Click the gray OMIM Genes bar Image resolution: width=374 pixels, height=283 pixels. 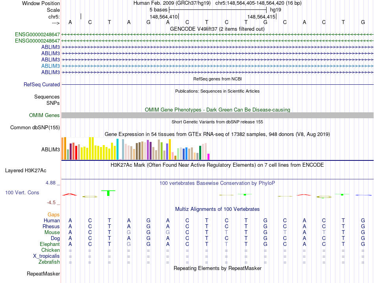point(217,115)
